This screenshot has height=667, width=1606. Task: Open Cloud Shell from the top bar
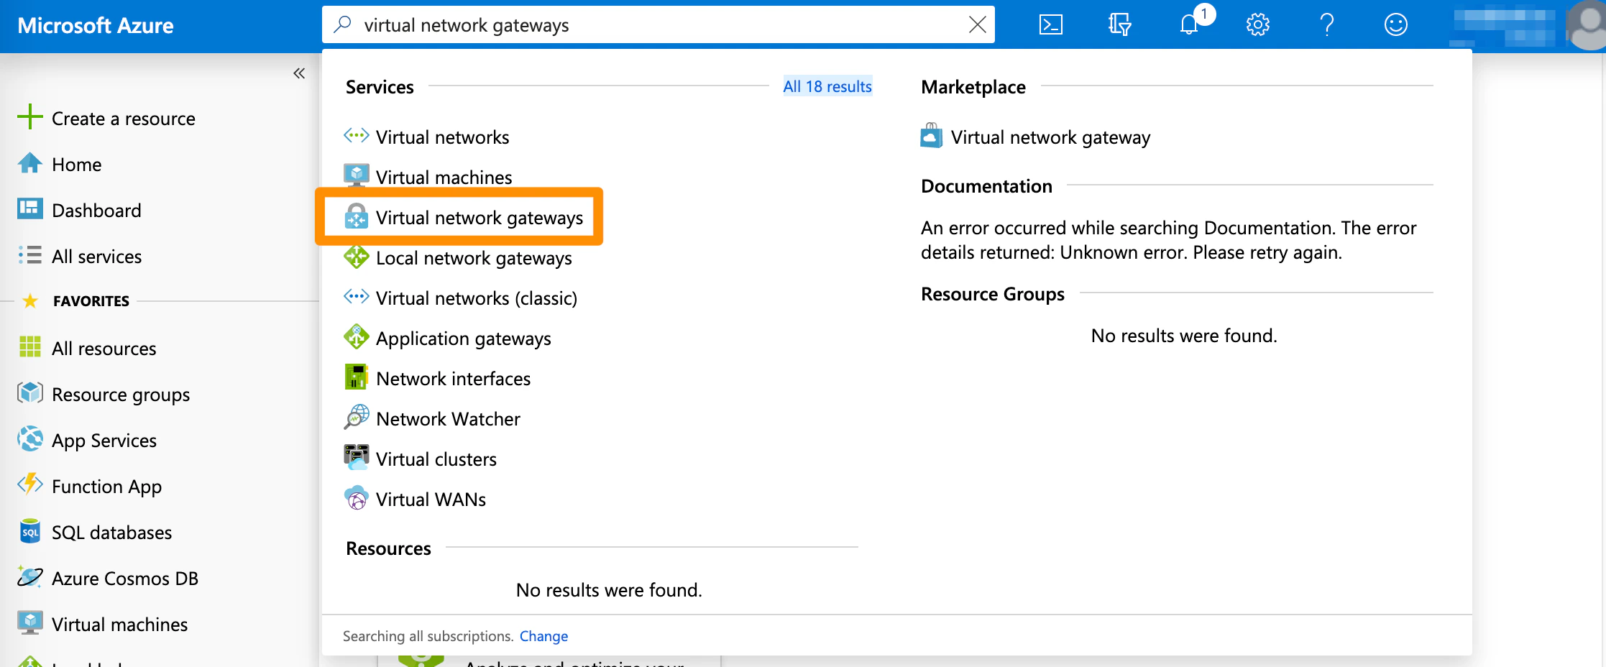(1051, 24)
